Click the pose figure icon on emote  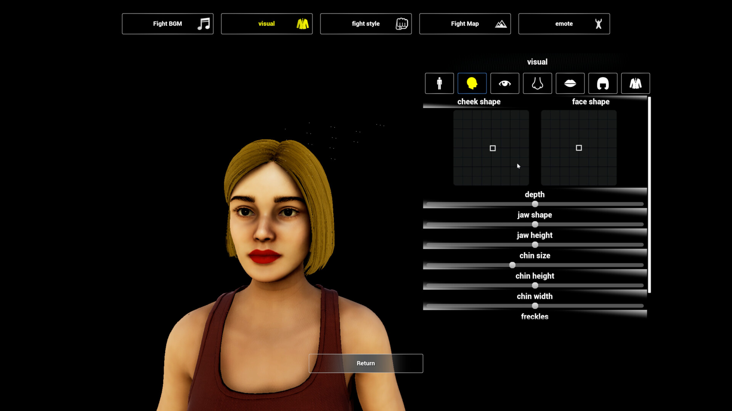[598, 24]
